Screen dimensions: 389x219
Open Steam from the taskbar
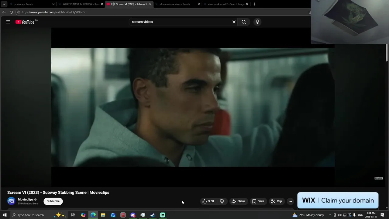click(x=153, y=215)
